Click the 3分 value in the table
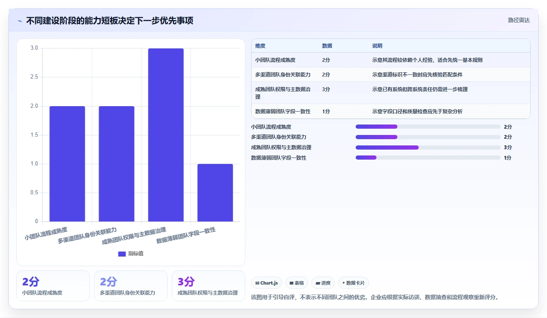 point(326,89)
